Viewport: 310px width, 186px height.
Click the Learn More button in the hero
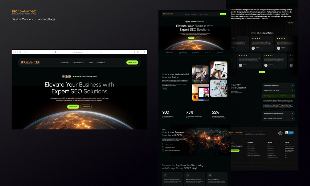click(86, 107)
